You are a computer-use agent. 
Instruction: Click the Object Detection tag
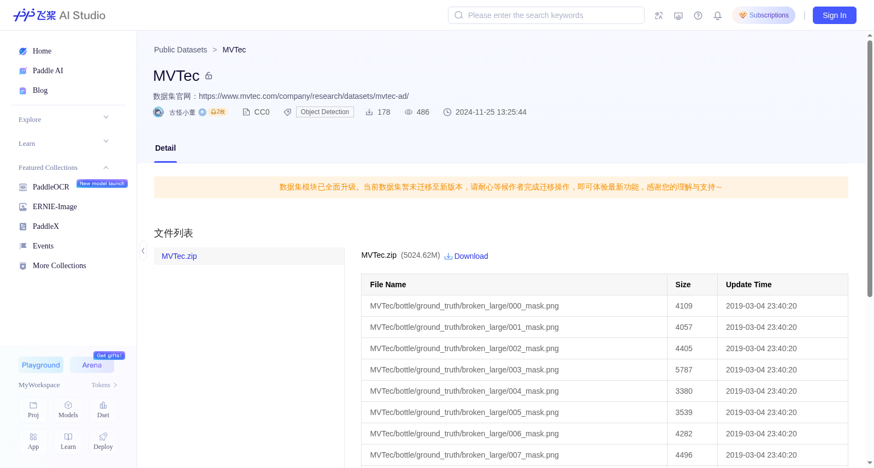(x=325, y=112)
